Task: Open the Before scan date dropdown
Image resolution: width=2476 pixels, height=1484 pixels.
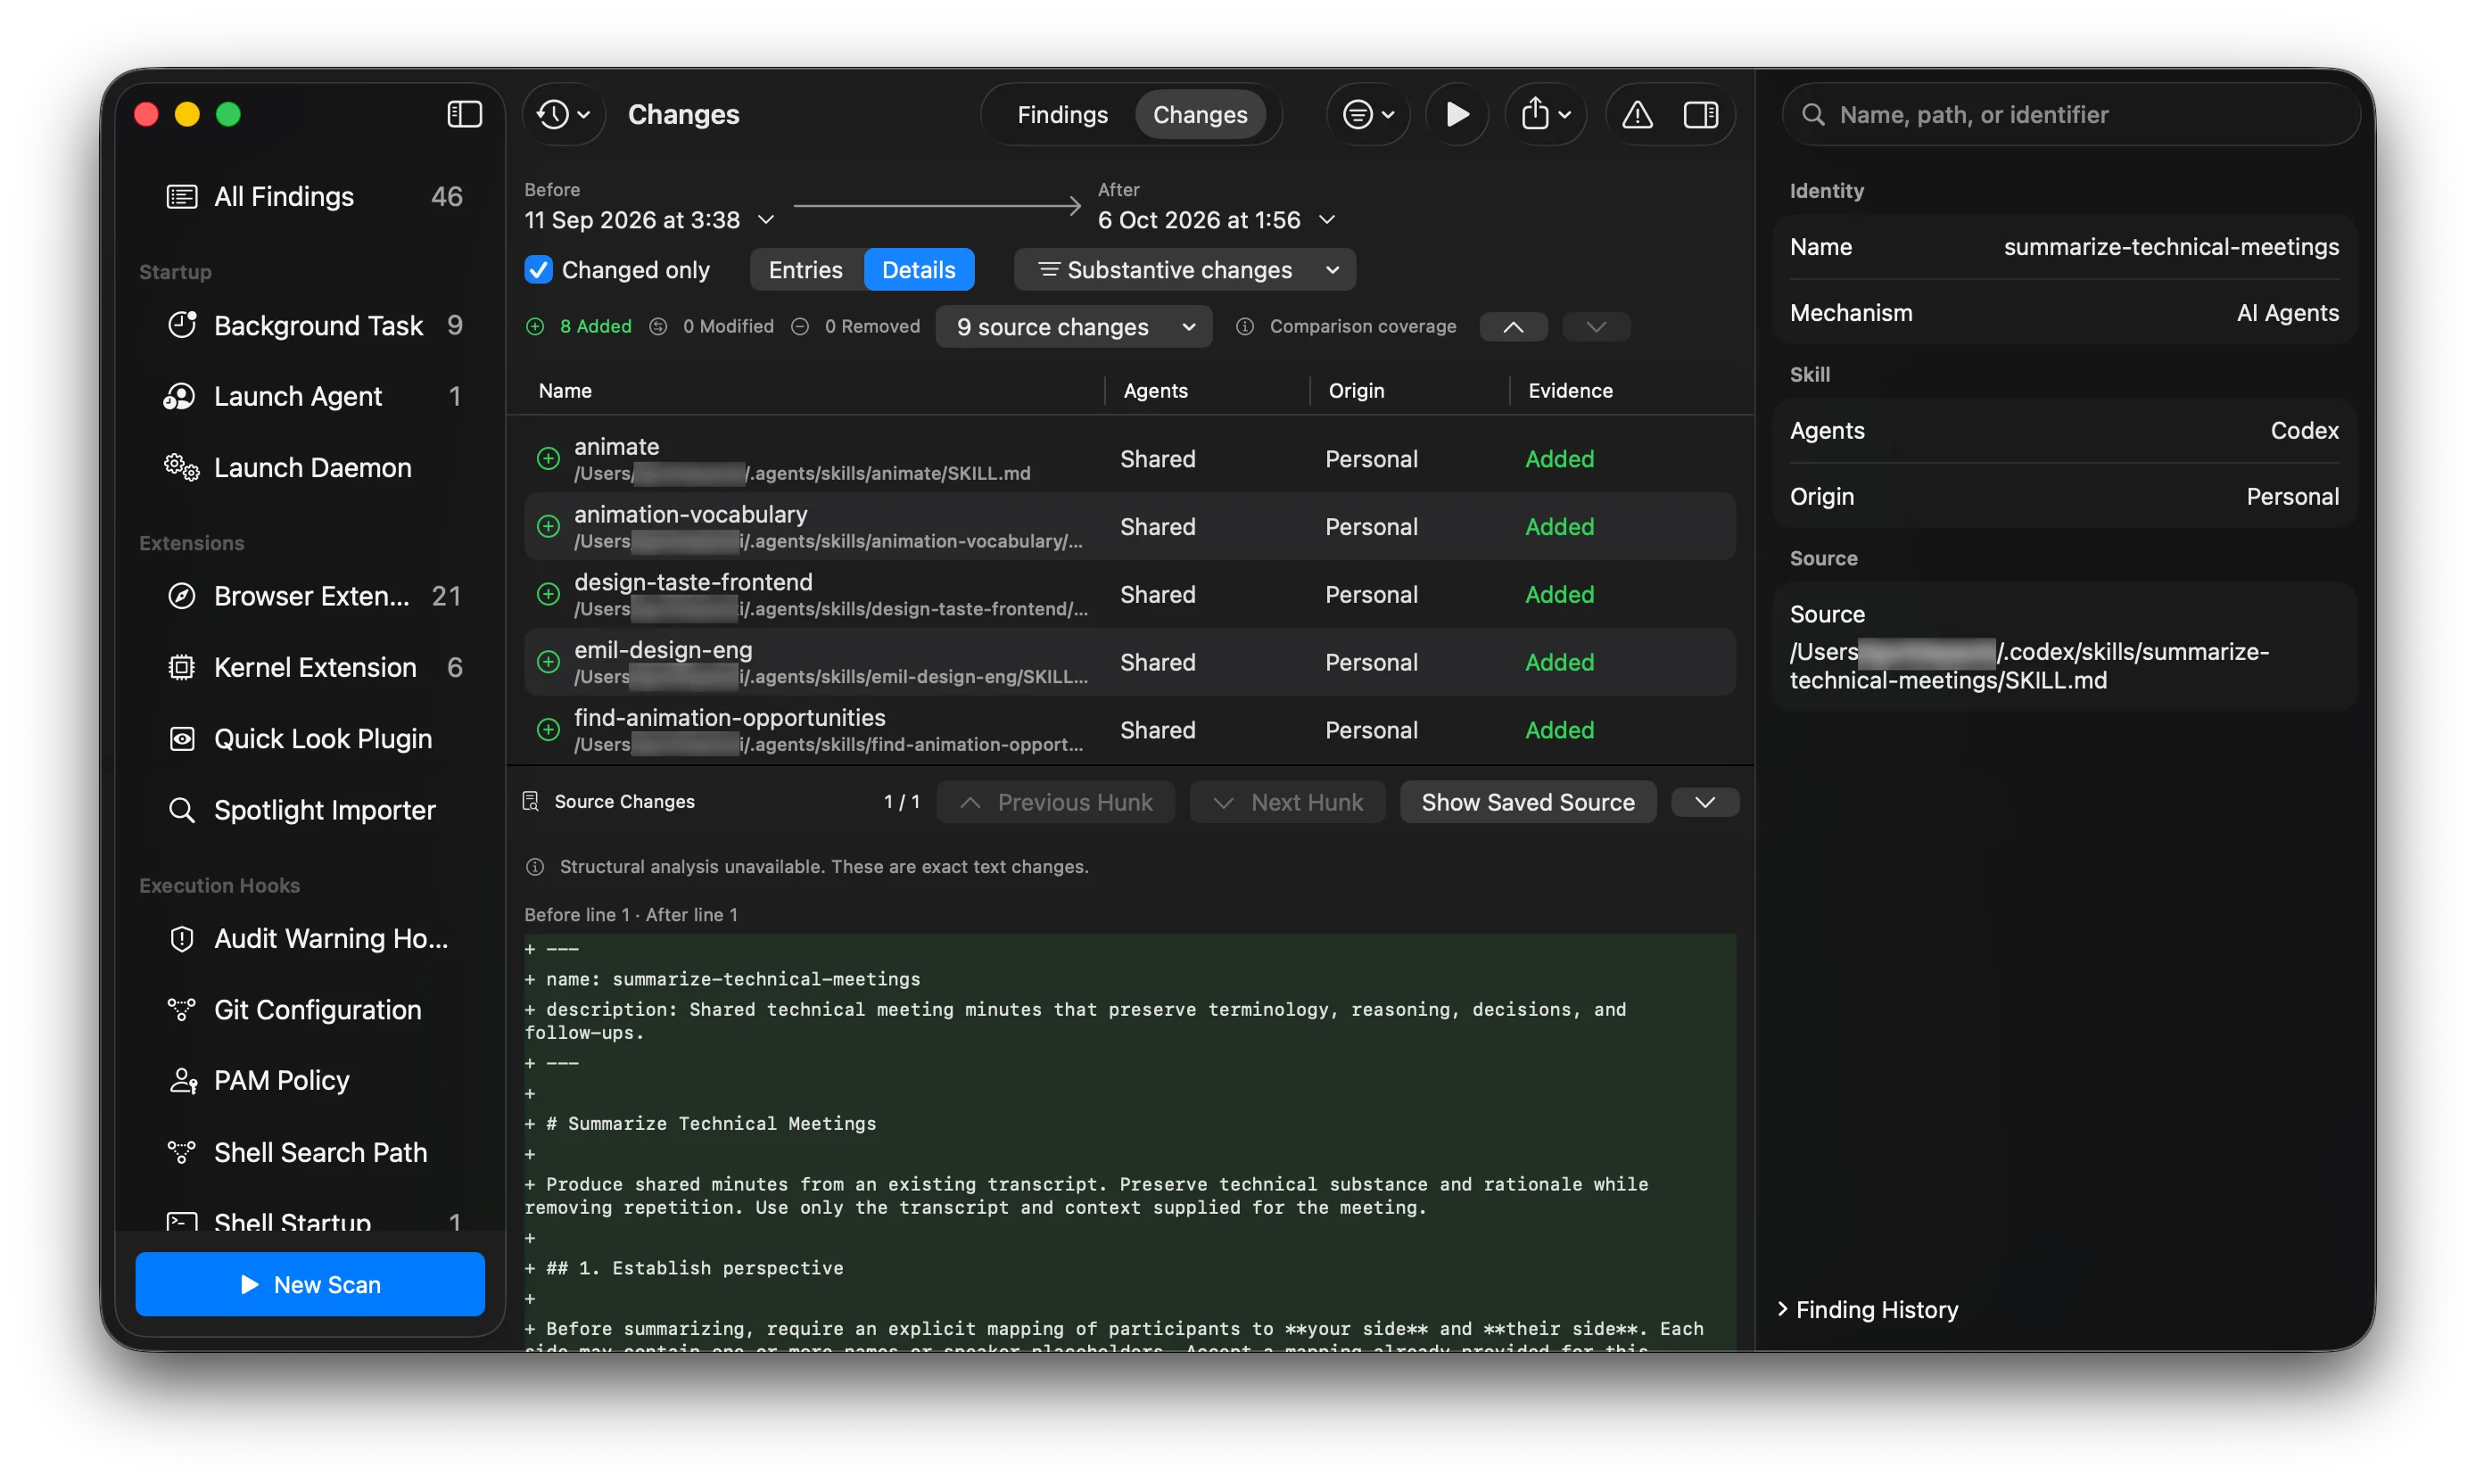Action: pyautogui.click(x=649, y=219)
